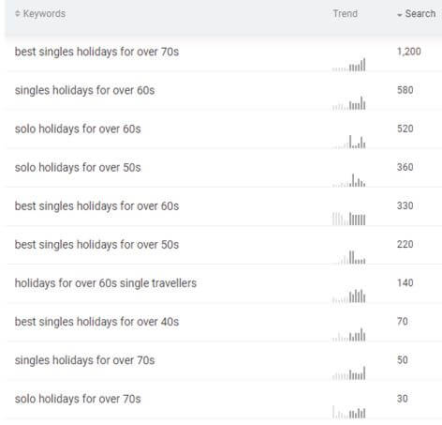Click keyword 'best singles holidays for over 70s'
442x425 pixels.
[x=96, y=52]
